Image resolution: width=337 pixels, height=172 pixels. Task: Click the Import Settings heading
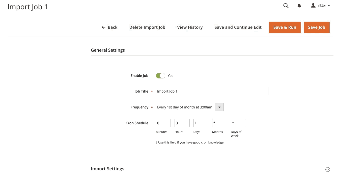click(107, 169)
